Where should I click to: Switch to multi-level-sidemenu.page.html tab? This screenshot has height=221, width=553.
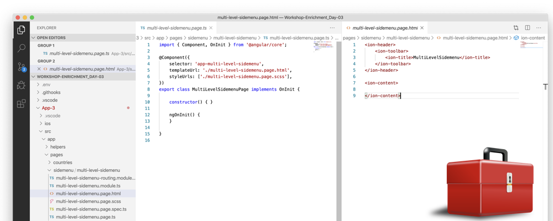384,28
